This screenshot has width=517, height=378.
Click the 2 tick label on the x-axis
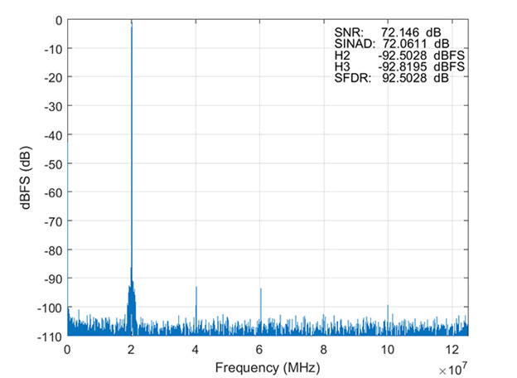click(132, 350)
